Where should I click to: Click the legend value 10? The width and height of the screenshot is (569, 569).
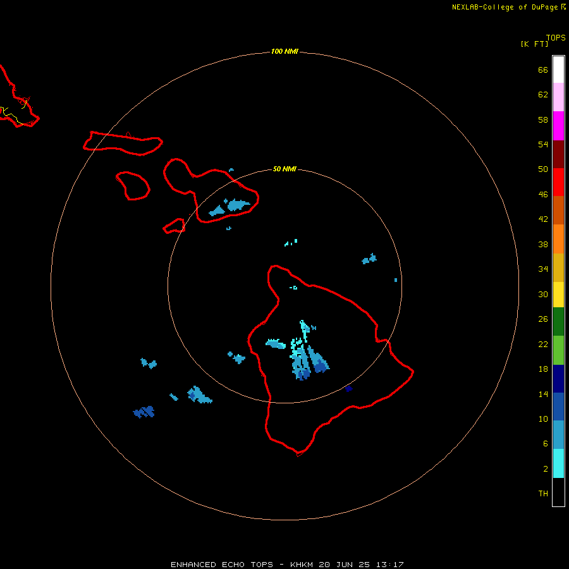543,419
